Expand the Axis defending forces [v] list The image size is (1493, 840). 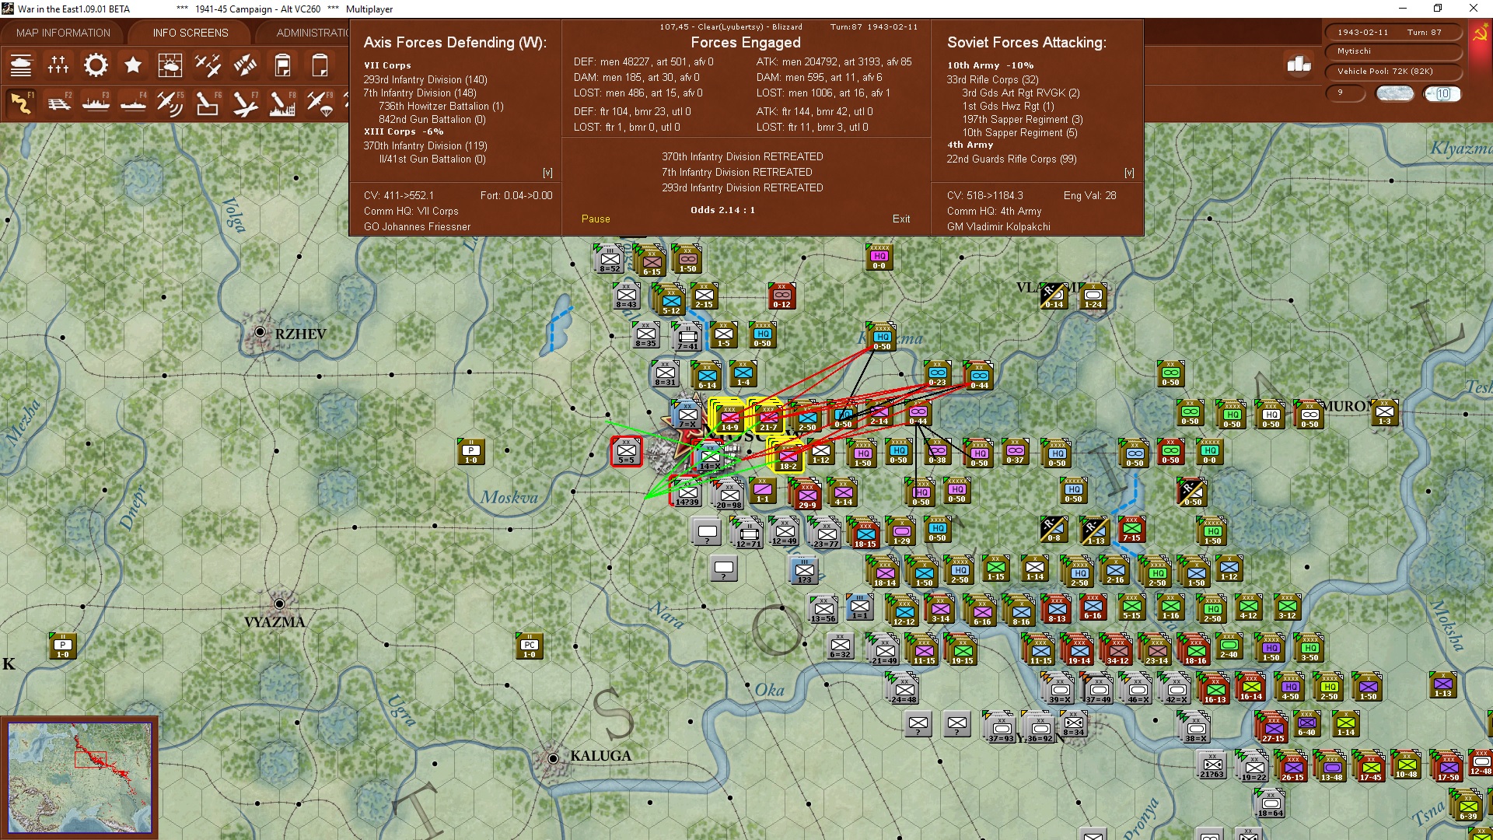[547, 173]
